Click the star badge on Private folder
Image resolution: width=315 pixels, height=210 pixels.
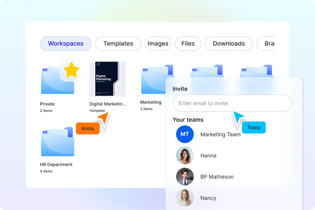click(71, 70)
